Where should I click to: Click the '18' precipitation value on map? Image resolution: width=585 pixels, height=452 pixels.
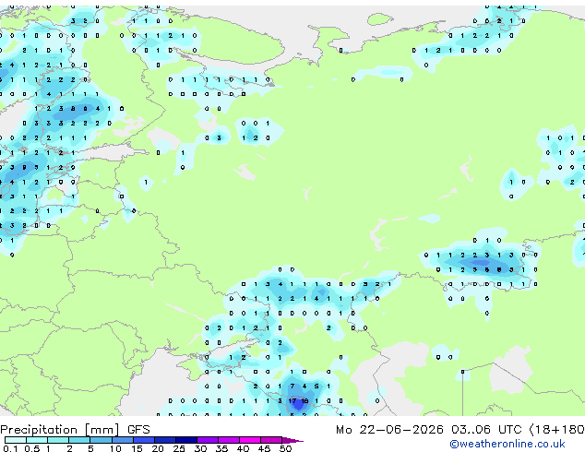[304, 401]
